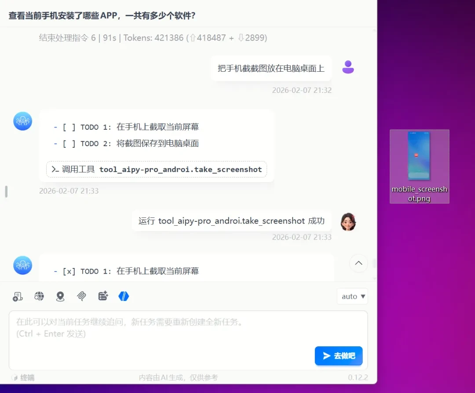The width and height of the screenshot is (475, 393).
Task: Click left-aligned timestamp 2026-02-07 21:33
Action: (x=69, y=191)
